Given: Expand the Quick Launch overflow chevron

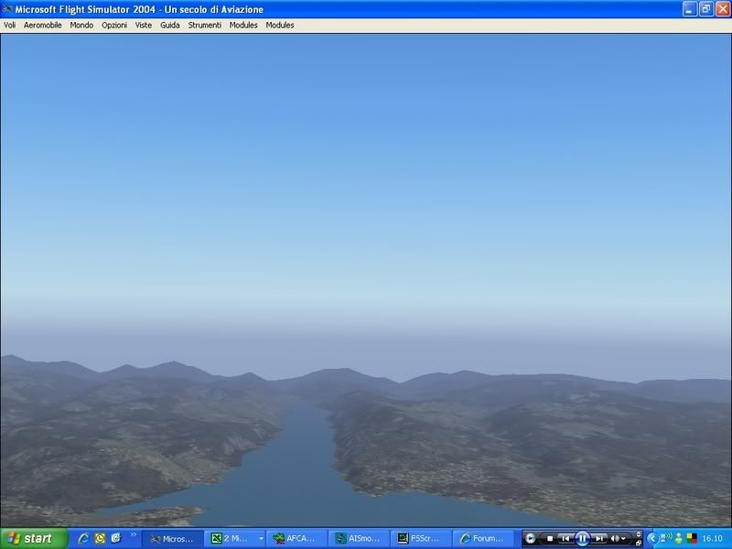Looking at the screenshot, I should coord(134,534).
